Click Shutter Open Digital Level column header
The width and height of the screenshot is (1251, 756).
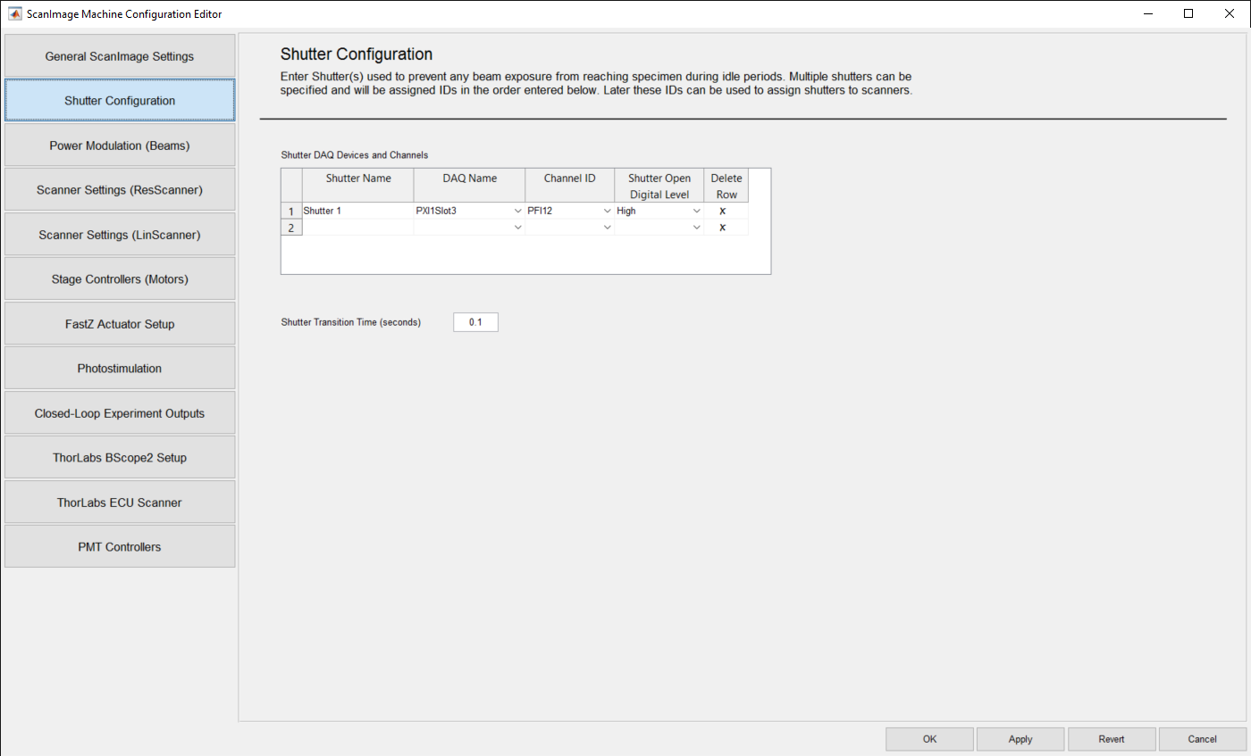point(659,186)
